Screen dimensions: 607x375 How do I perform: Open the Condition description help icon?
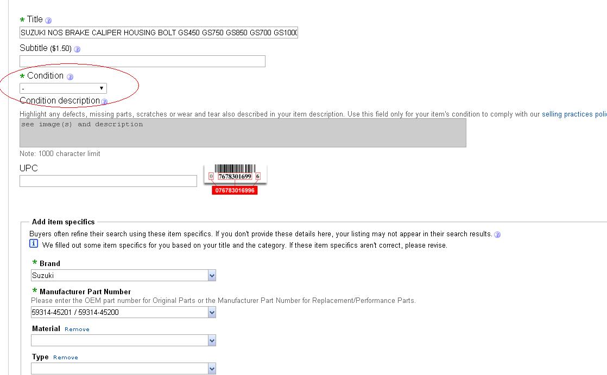tap(104, 101)
